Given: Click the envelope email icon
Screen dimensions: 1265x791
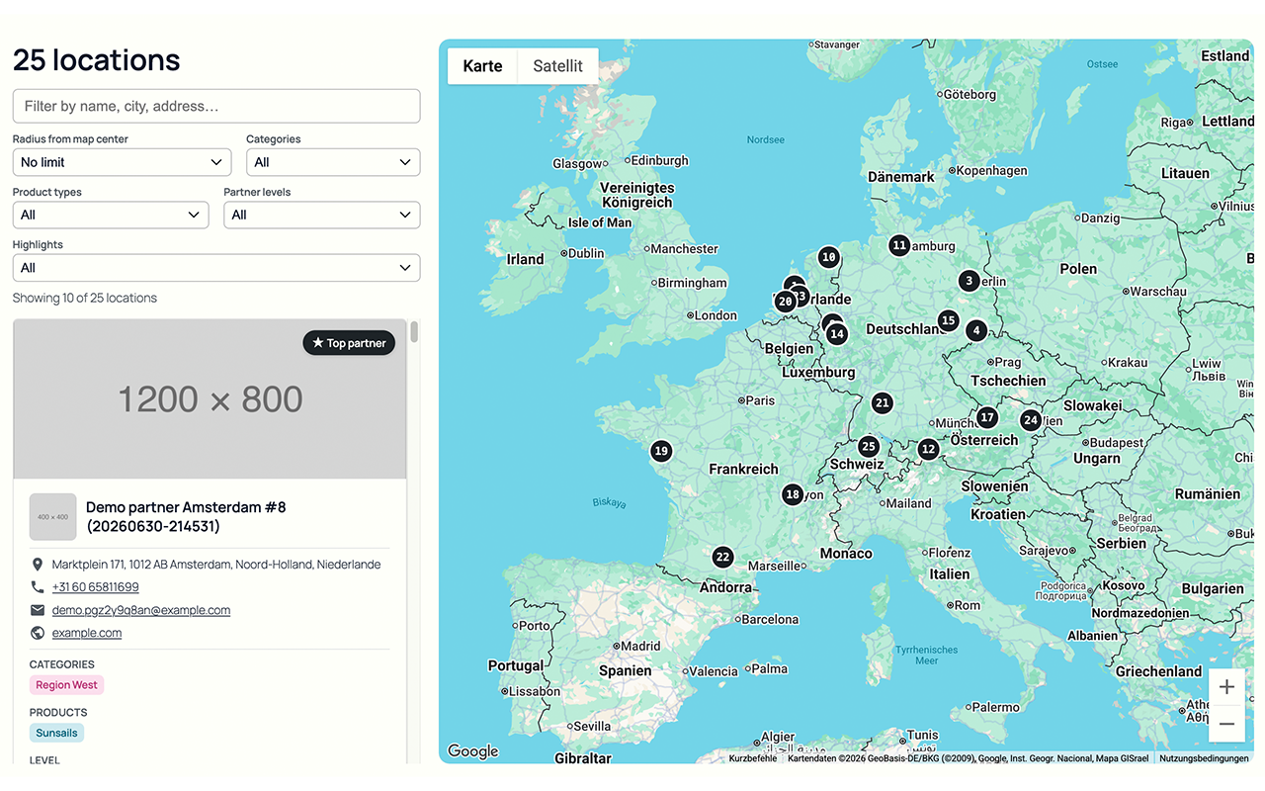Looking at the screenshot, I should pyautogui.click(x=38, y=610).
